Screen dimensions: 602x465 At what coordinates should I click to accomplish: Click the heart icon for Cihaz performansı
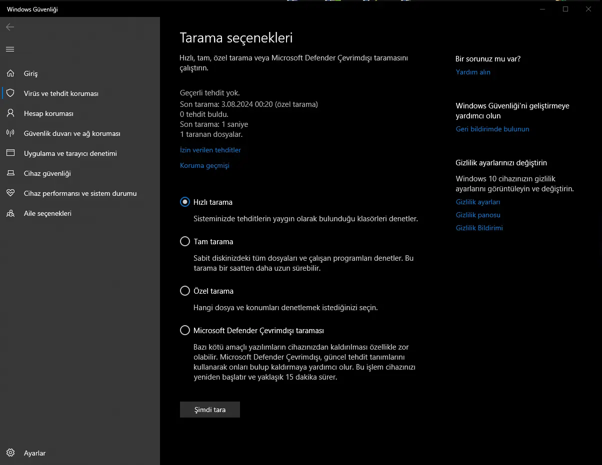[x=10, y=193]
